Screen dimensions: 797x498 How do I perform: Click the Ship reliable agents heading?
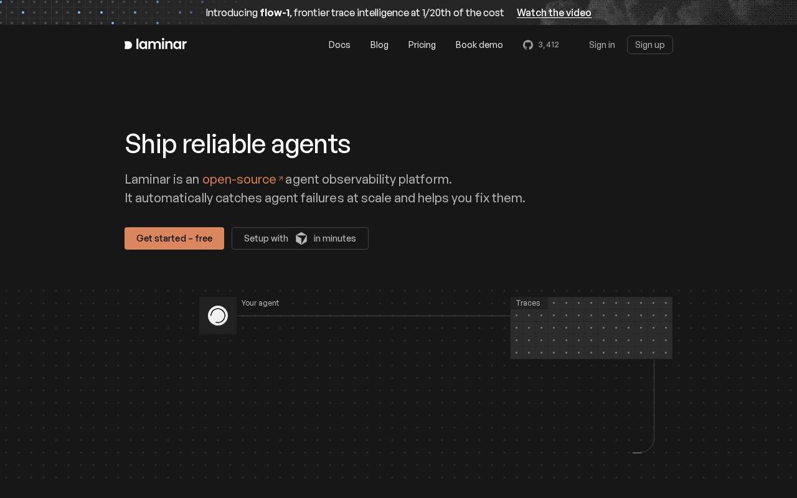coord(237,144)
